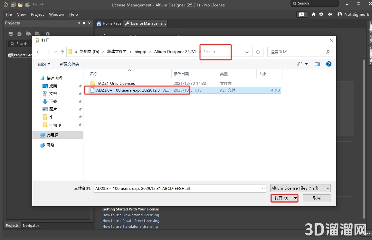
Task: Click the 取消 button
Action: pyautogui.click(x=317, y=198)
